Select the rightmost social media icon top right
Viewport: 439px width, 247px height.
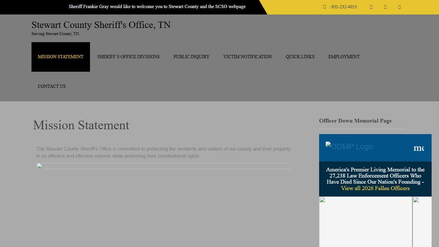tap(399, 7)
